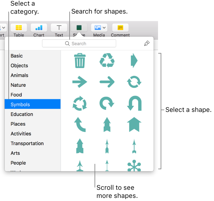Open the Places category
Viewport: 214px width, 201px height.
(x=33, y=124)
